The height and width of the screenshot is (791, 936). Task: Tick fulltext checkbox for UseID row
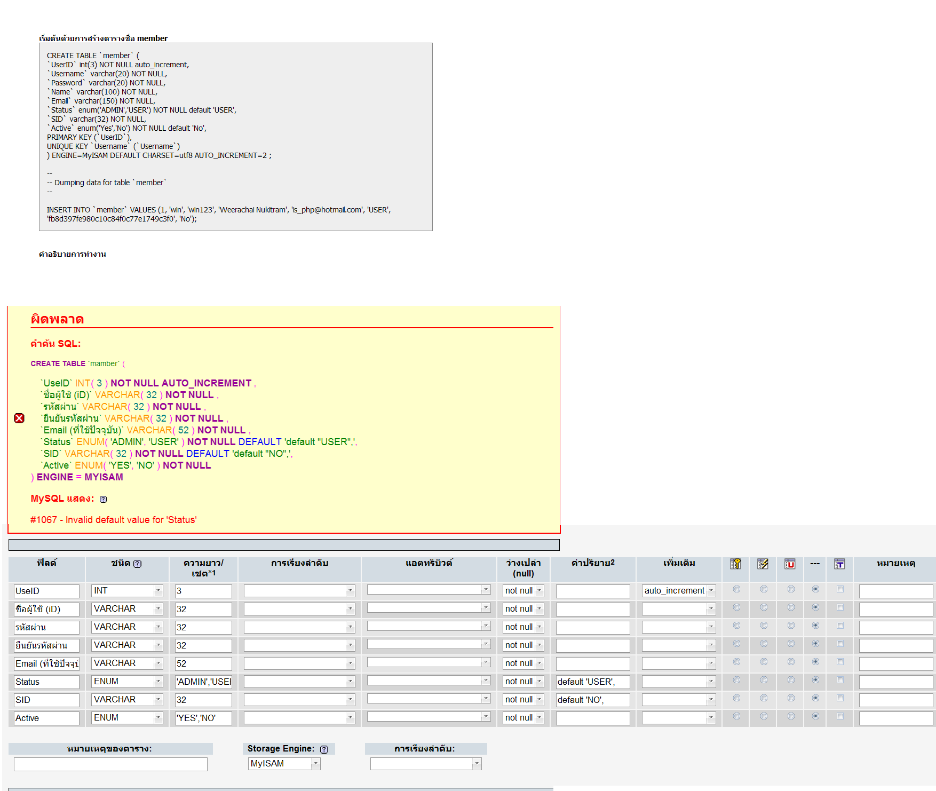840,589
